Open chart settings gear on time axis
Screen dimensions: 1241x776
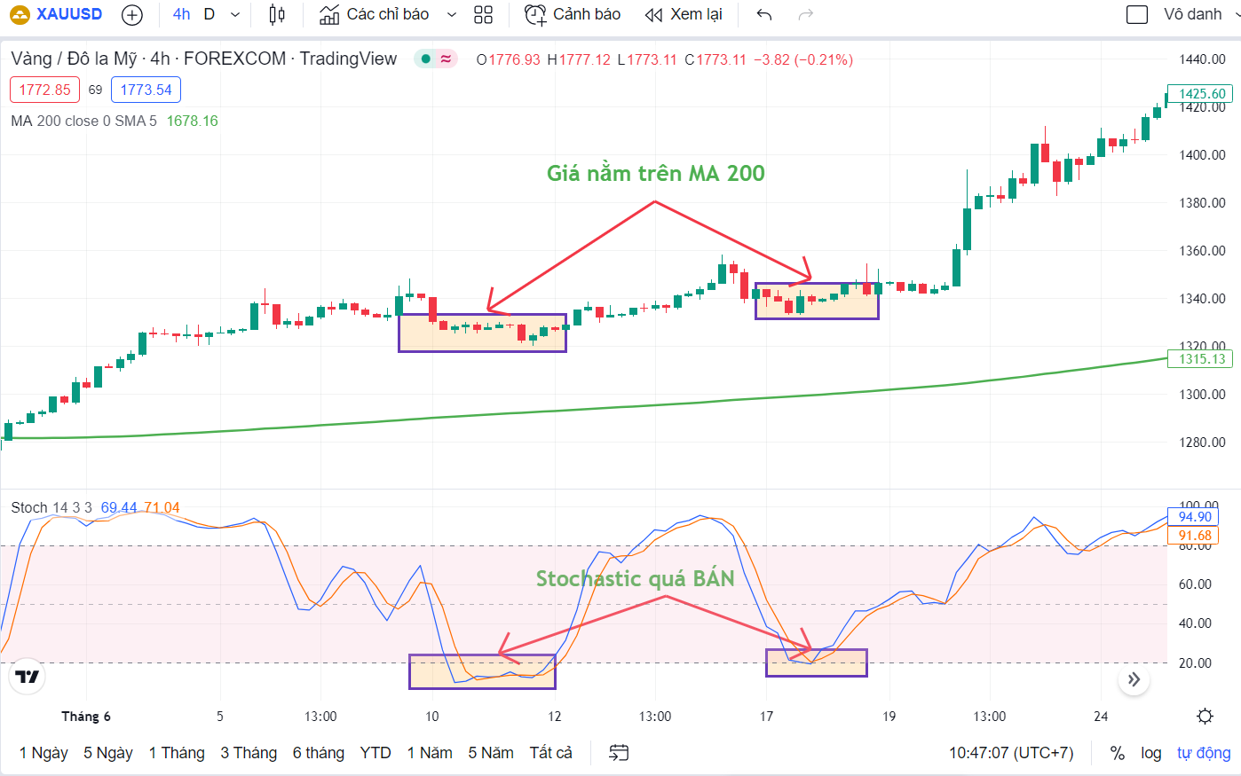click(1205, 717)
